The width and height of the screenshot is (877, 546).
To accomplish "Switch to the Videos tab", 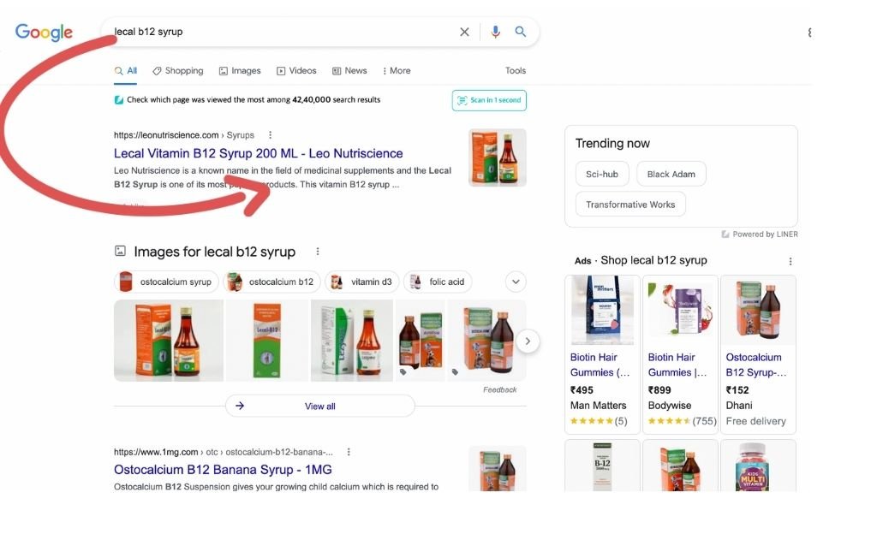I will (x=296, y=71).
